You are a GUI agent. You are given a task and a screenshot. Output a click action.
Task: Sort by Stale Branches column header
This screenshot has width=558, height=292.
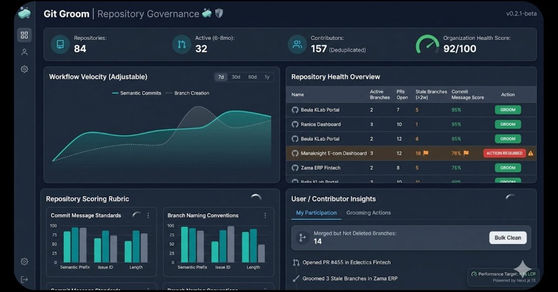431,94
